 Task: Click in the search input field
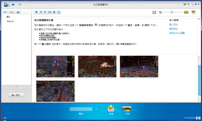(x=81, y=109)
